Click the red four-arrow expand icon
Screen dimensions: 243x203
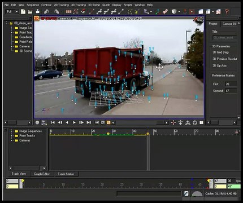click(x=218, y=12)
